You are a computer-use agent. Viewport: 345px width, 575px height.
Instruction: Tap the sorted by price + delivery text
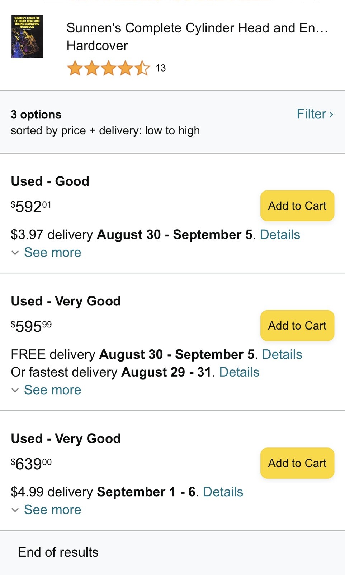tap(105, 130)
